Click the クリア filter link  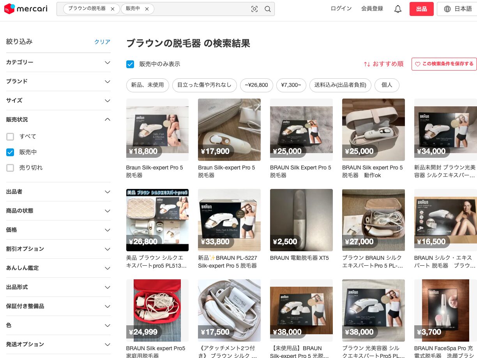[102, 42]
